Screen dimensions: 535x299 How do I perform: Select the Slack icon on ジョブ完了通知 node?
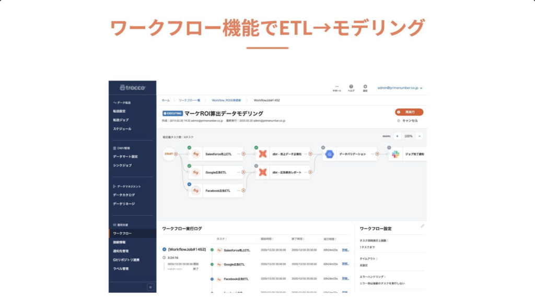pos(396,154)
